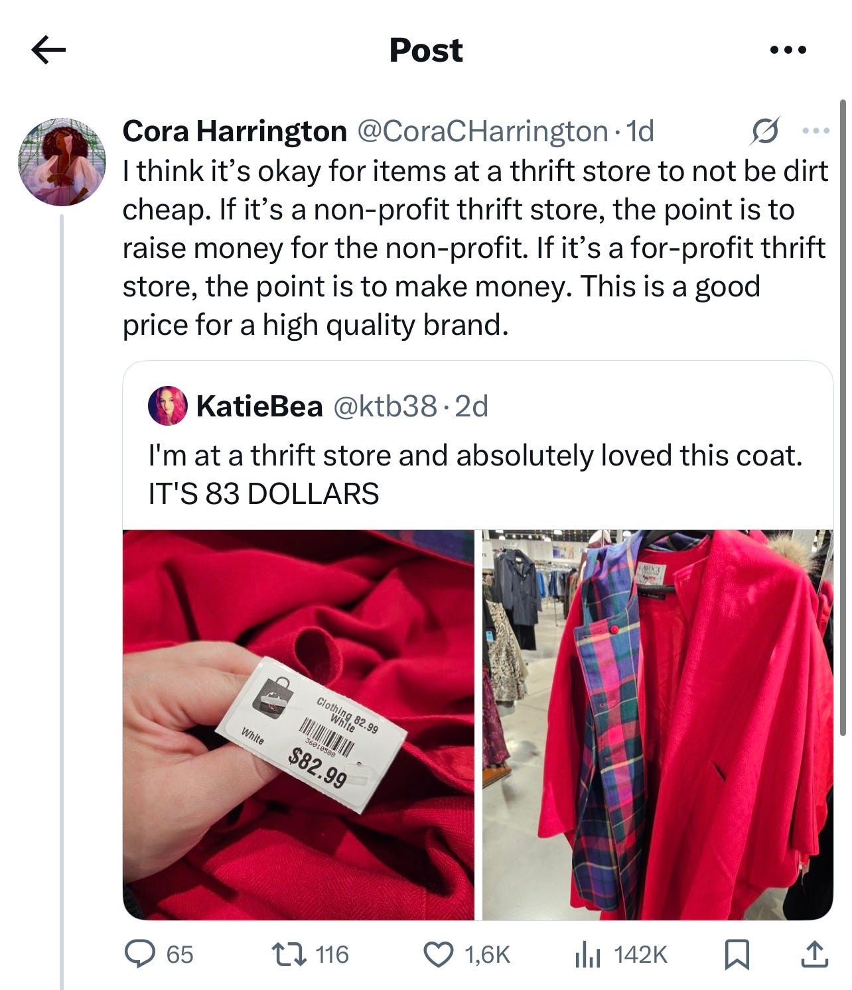The height and width of the screenshot is (990, 852).
Task: Click the reply speech bubble icon
Action: click(x=140, y=954)
